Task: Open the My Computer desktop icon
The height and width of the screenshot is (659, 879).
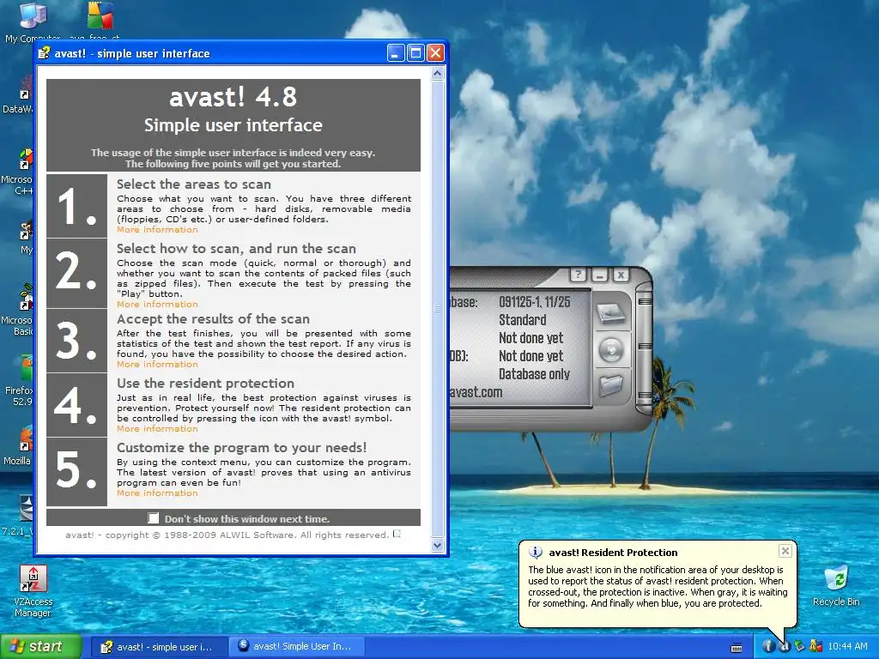Action: (33, 21)
